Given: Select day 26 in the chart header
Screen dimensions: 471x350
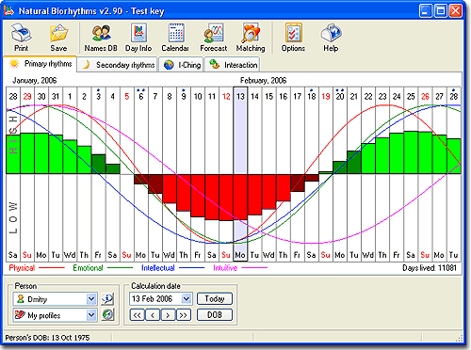Looking at the screenshot, I should tap(425, 97).
